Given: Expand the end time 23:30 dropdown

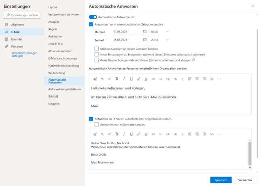Looking at the screenshot, I should [x=168, y=40].
